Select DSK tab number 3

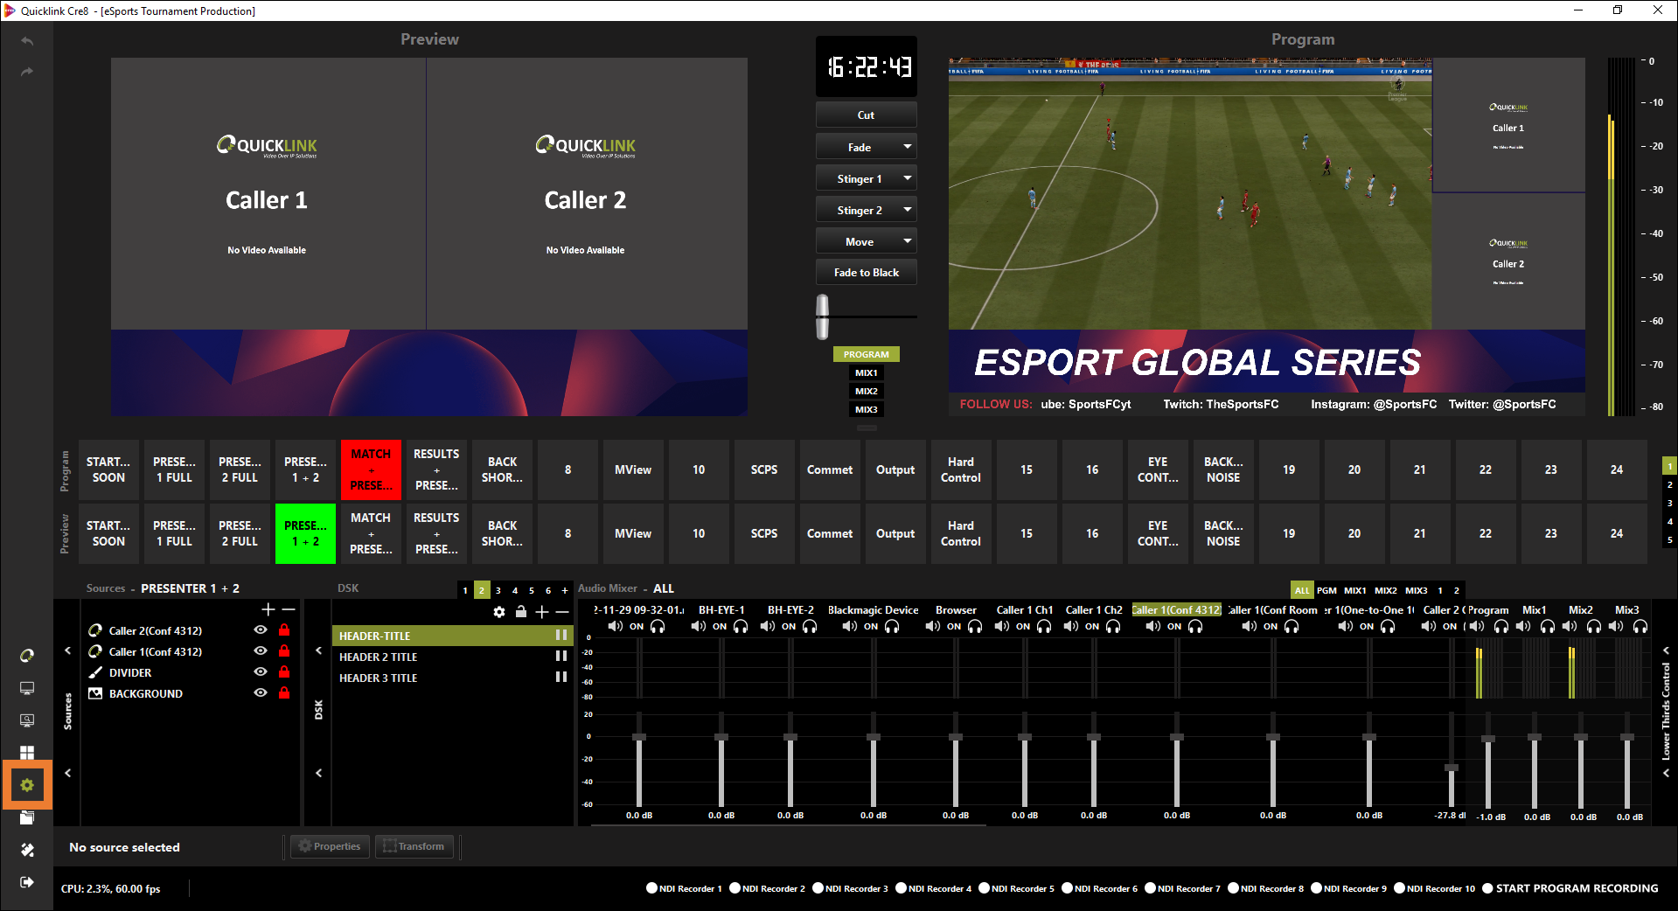[498, 590]
